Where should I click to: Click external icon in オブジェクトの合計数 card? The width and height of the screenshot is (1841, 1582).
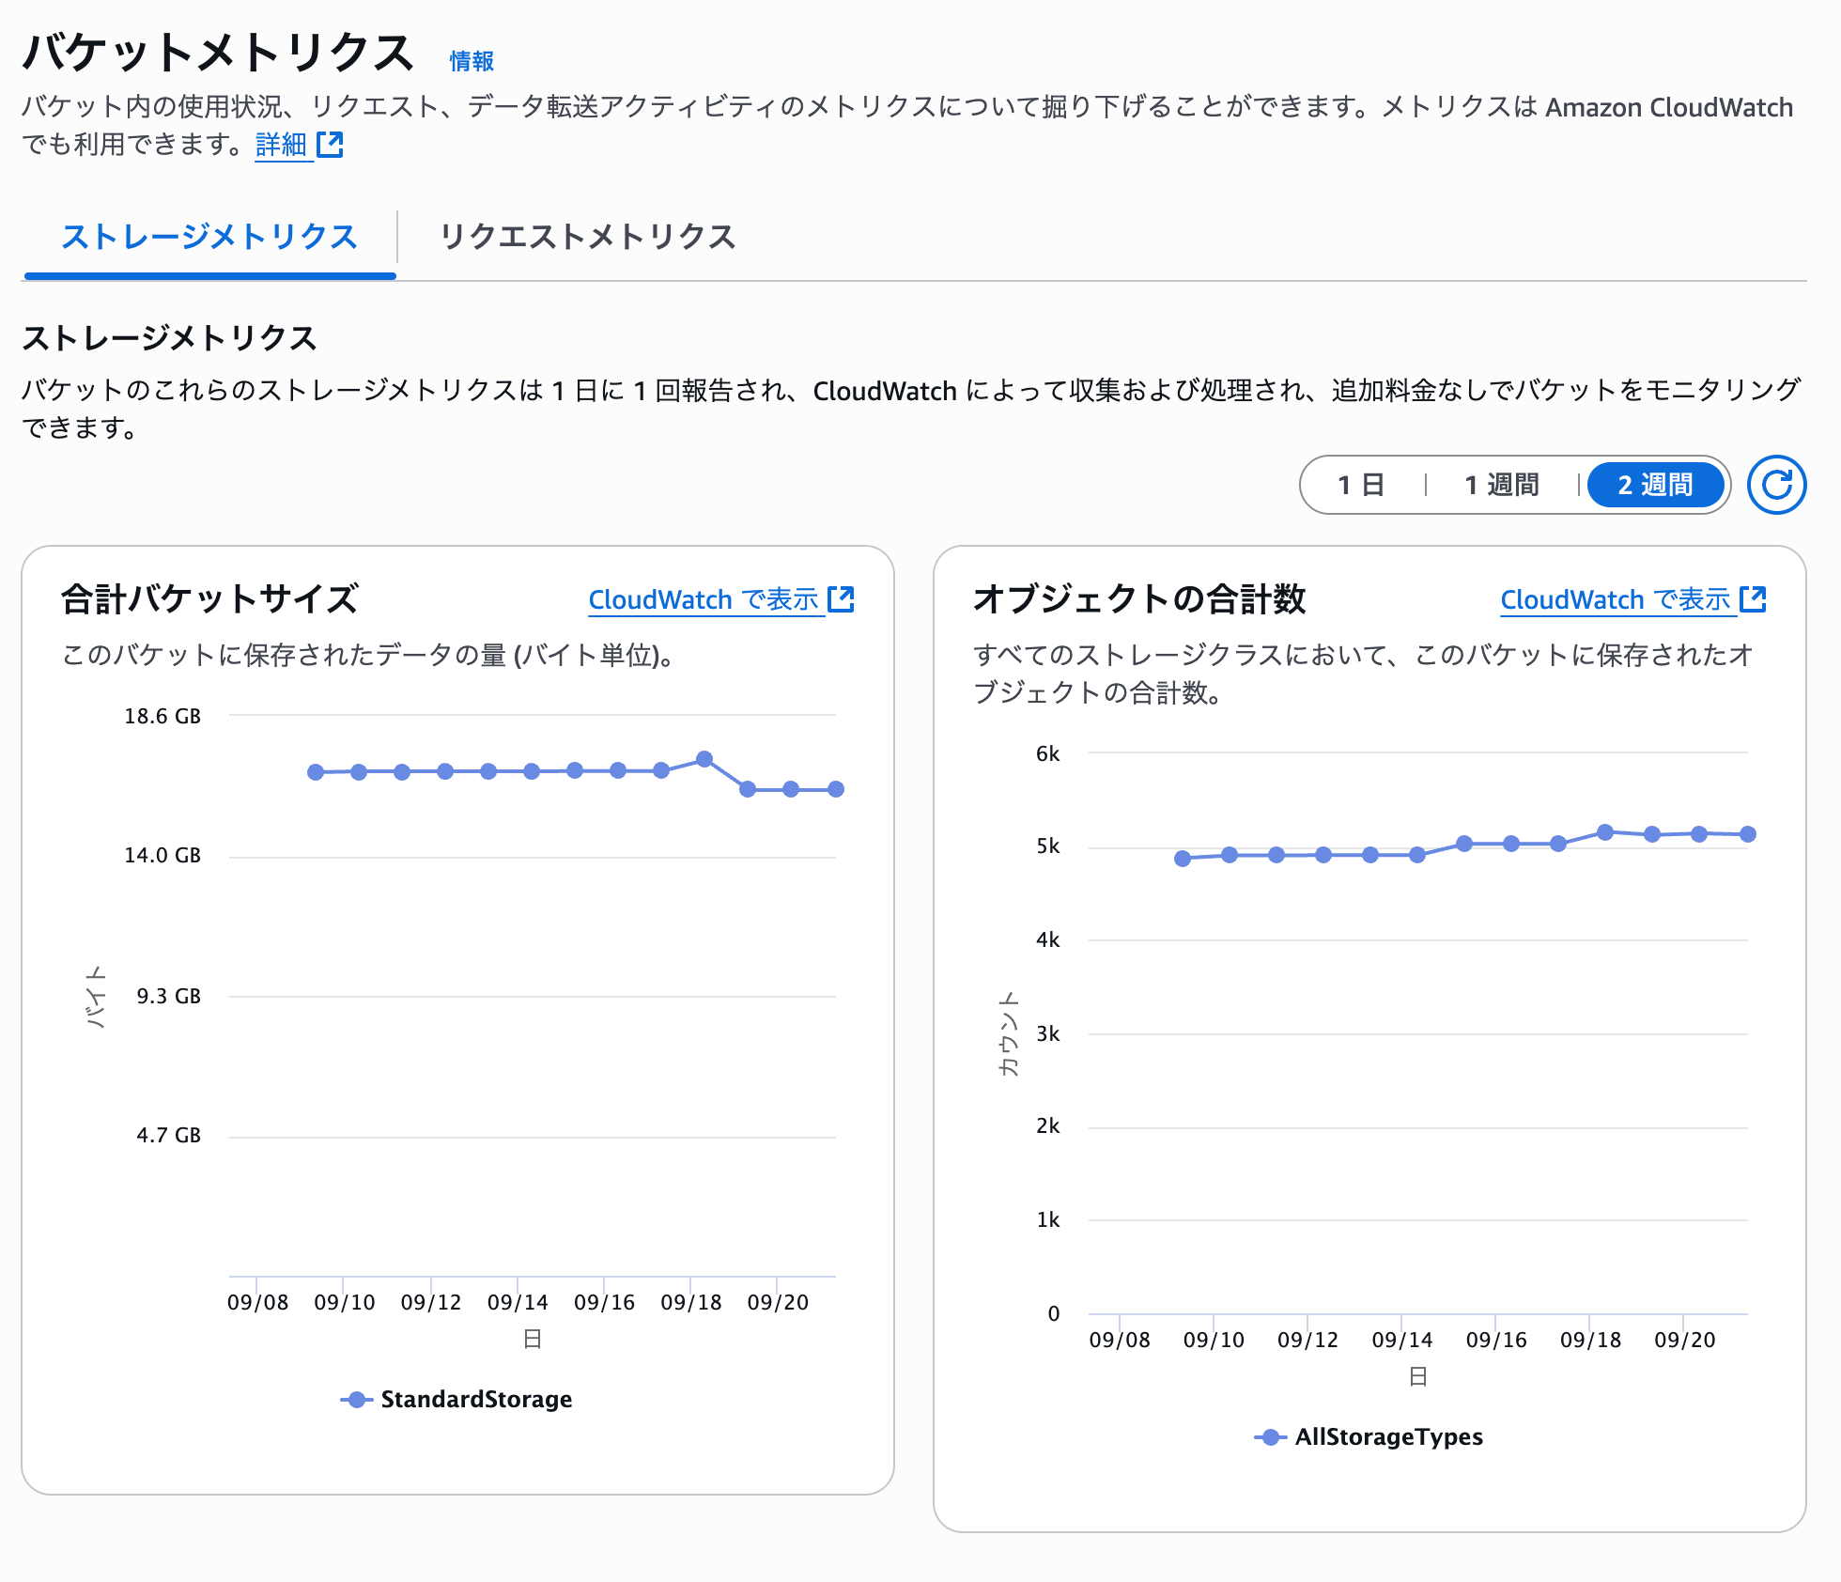[x=1753, y=599]
